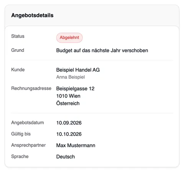Click the red Abgelehnt status badge

69,38
